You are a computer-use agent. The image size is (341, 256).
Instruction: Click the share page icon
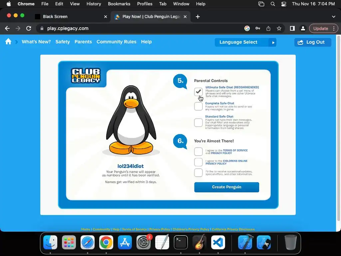pos(268,29)
